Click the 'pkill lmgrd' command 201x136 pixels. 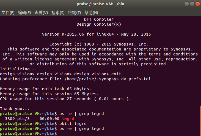(73, 124)
